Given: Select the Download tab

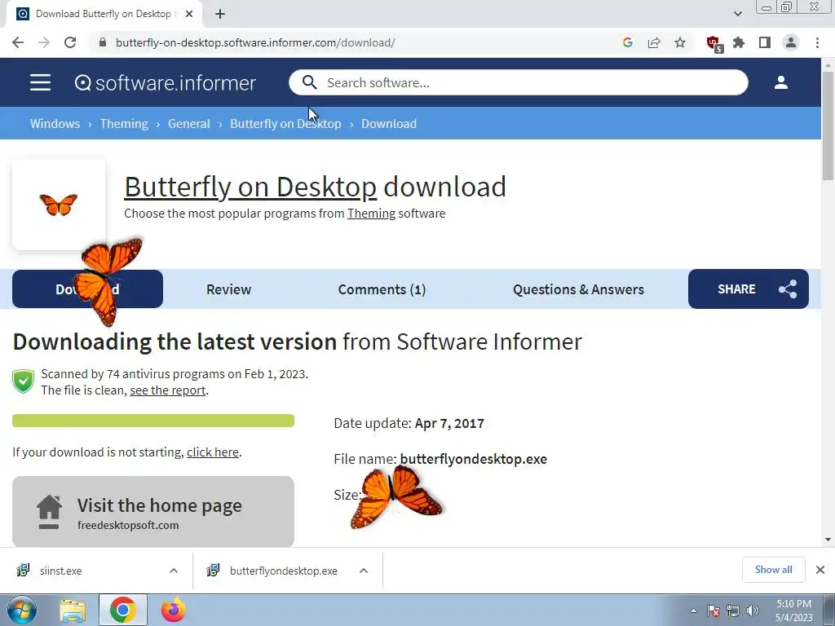Looking at the screenshot, I should coord(87,289).
